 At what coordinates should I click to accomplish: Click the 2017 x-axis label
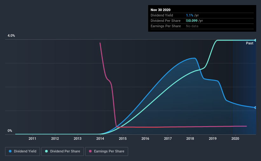click(x=168, y=138)
